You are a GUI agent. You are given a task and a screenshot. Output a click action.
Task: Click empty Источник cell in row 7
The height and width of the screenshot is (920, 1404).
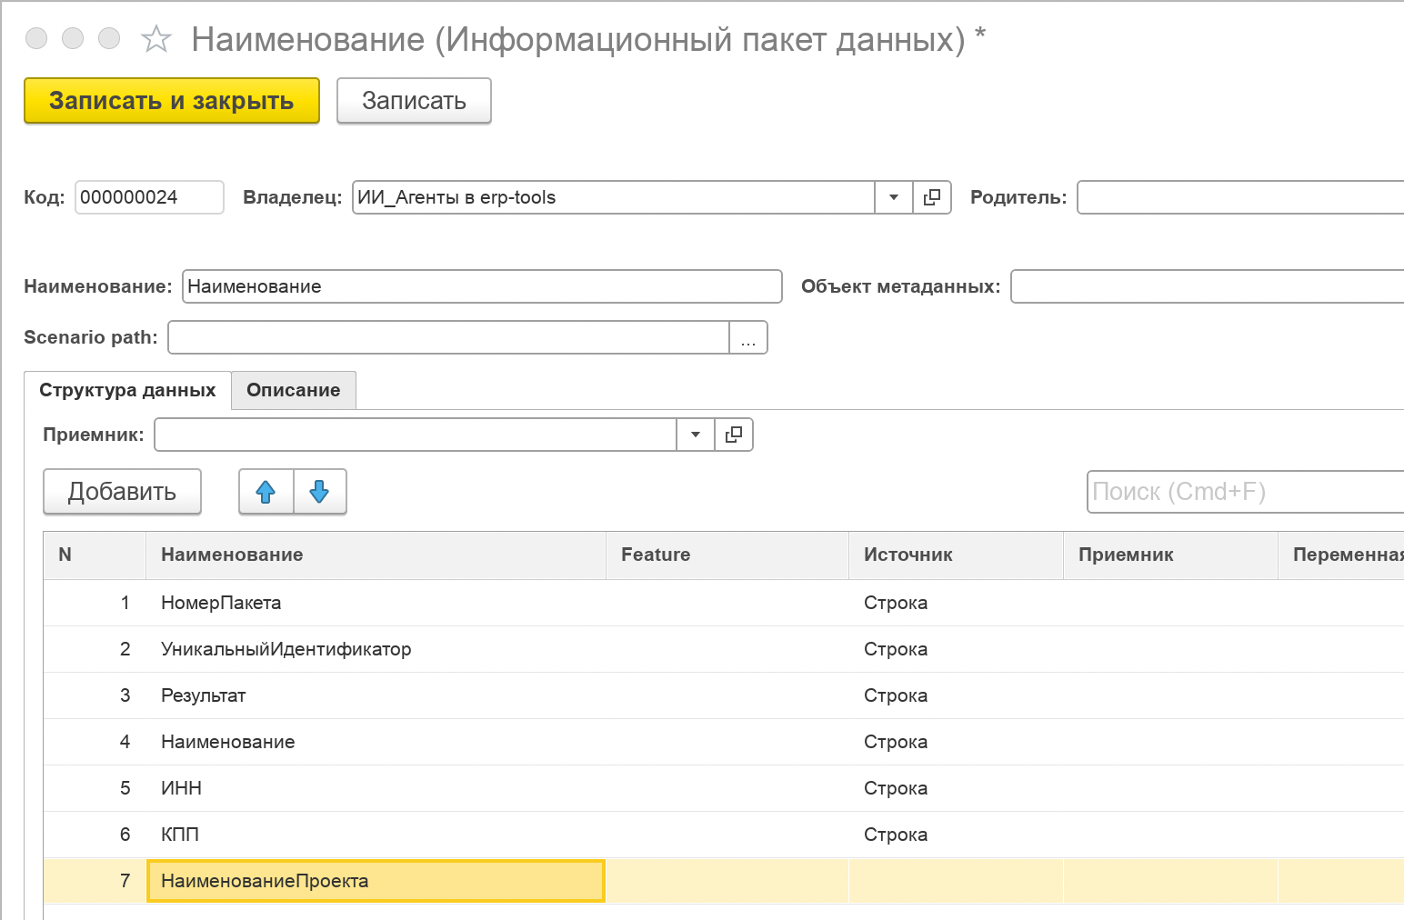tap(956, 881)
